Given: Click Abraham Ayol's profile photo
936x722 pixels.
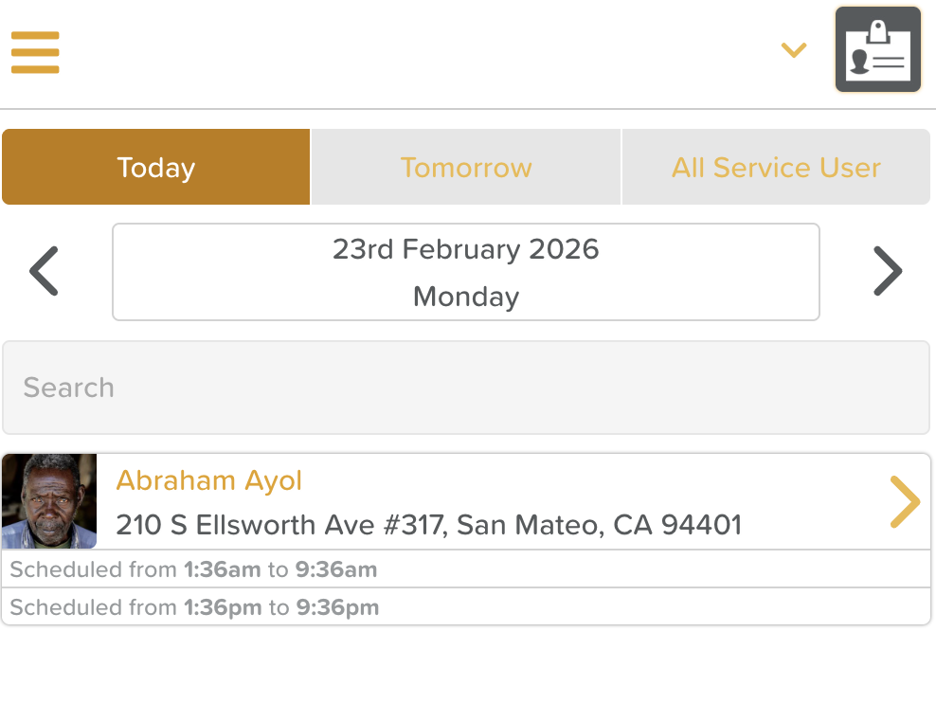Looking at the screenshot, I should (x=49, y=501).
